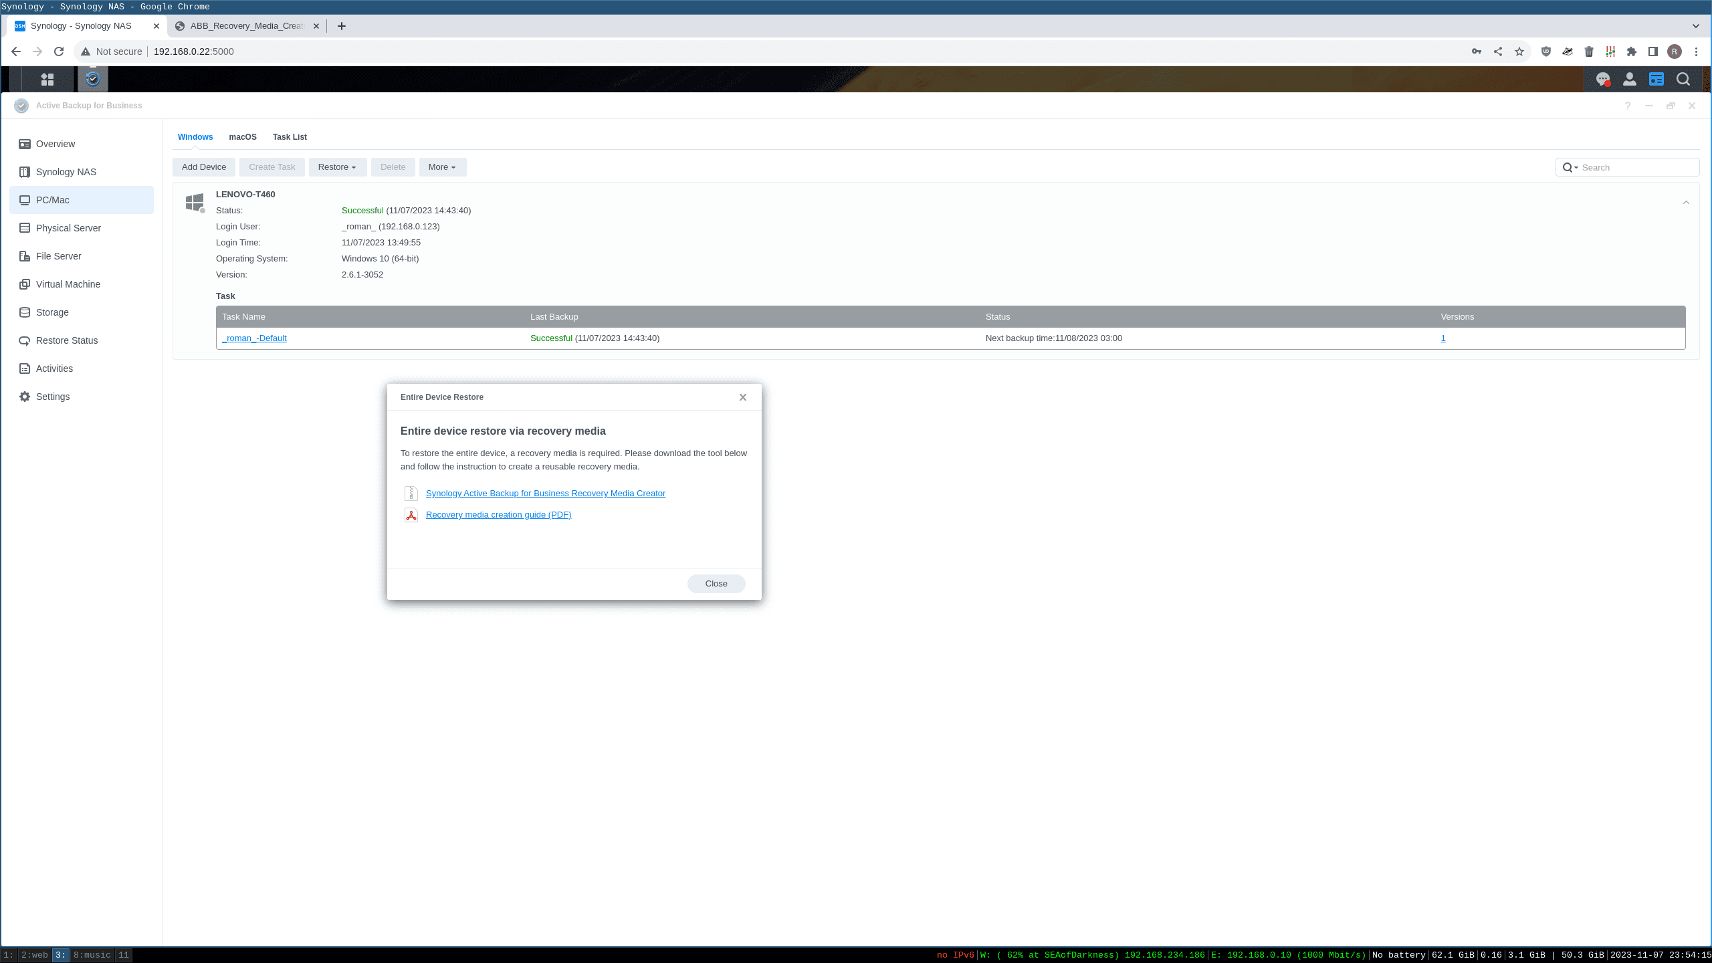Open the Chrome extensions puzzle icon

pyautogui.click(x=1632, y=51)
